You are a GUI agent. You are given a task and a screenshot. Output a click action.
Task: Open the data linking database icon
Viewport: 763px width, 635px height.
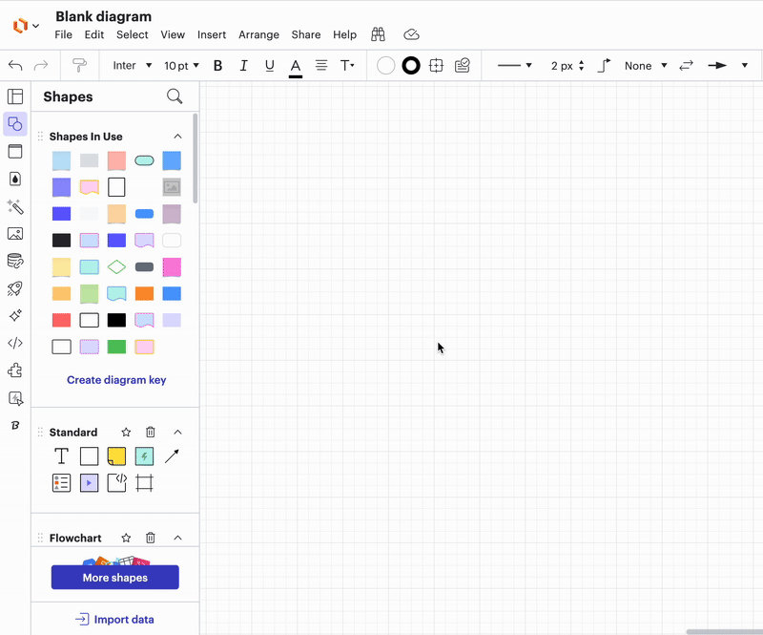click(15, 262)
